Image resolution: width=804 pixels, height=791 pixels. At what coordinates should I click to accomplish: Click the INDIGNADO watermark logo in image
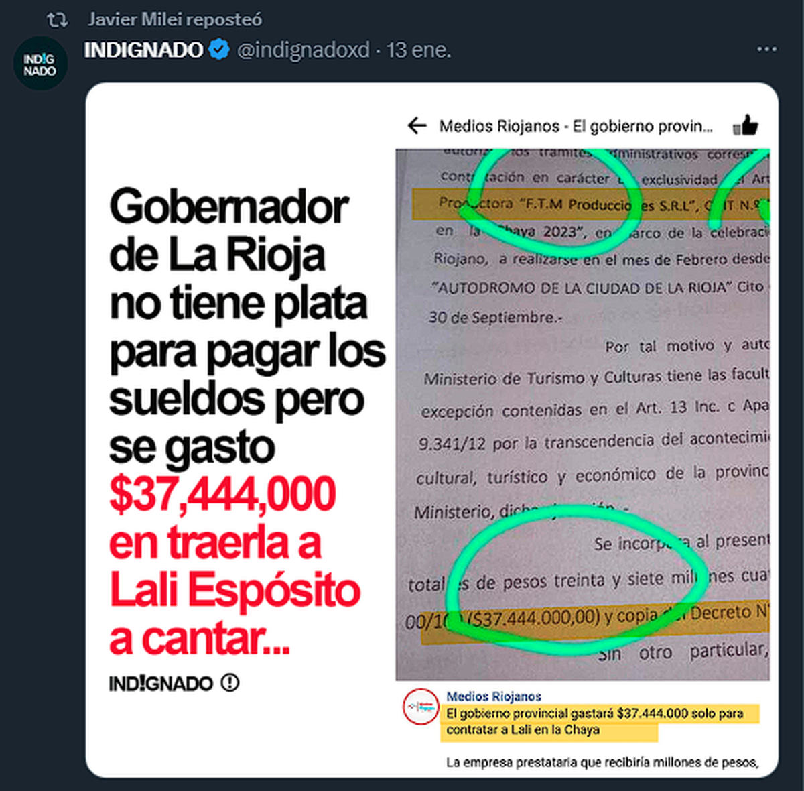[161, 684]
